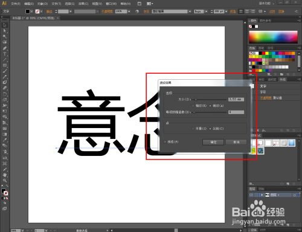
Task: Select the Blend tool
Action: click(5, 146)
